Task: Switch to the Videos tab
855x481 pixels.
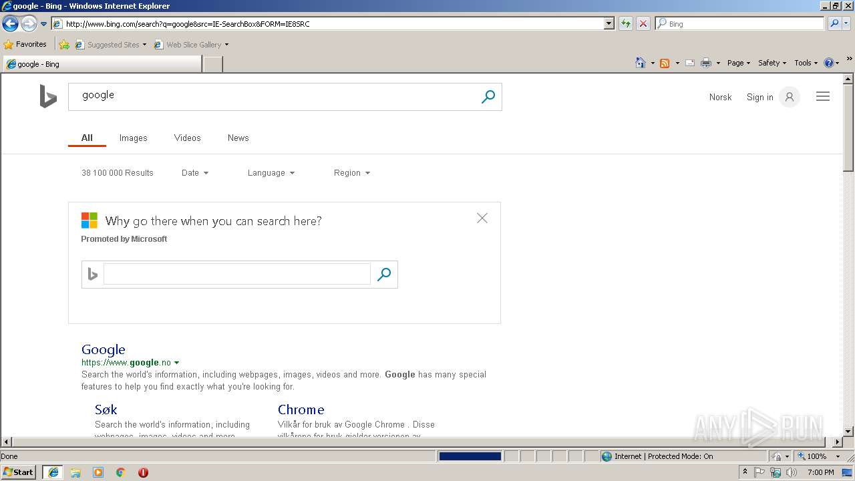Action: pyautogui.click(x=187, y=138)
